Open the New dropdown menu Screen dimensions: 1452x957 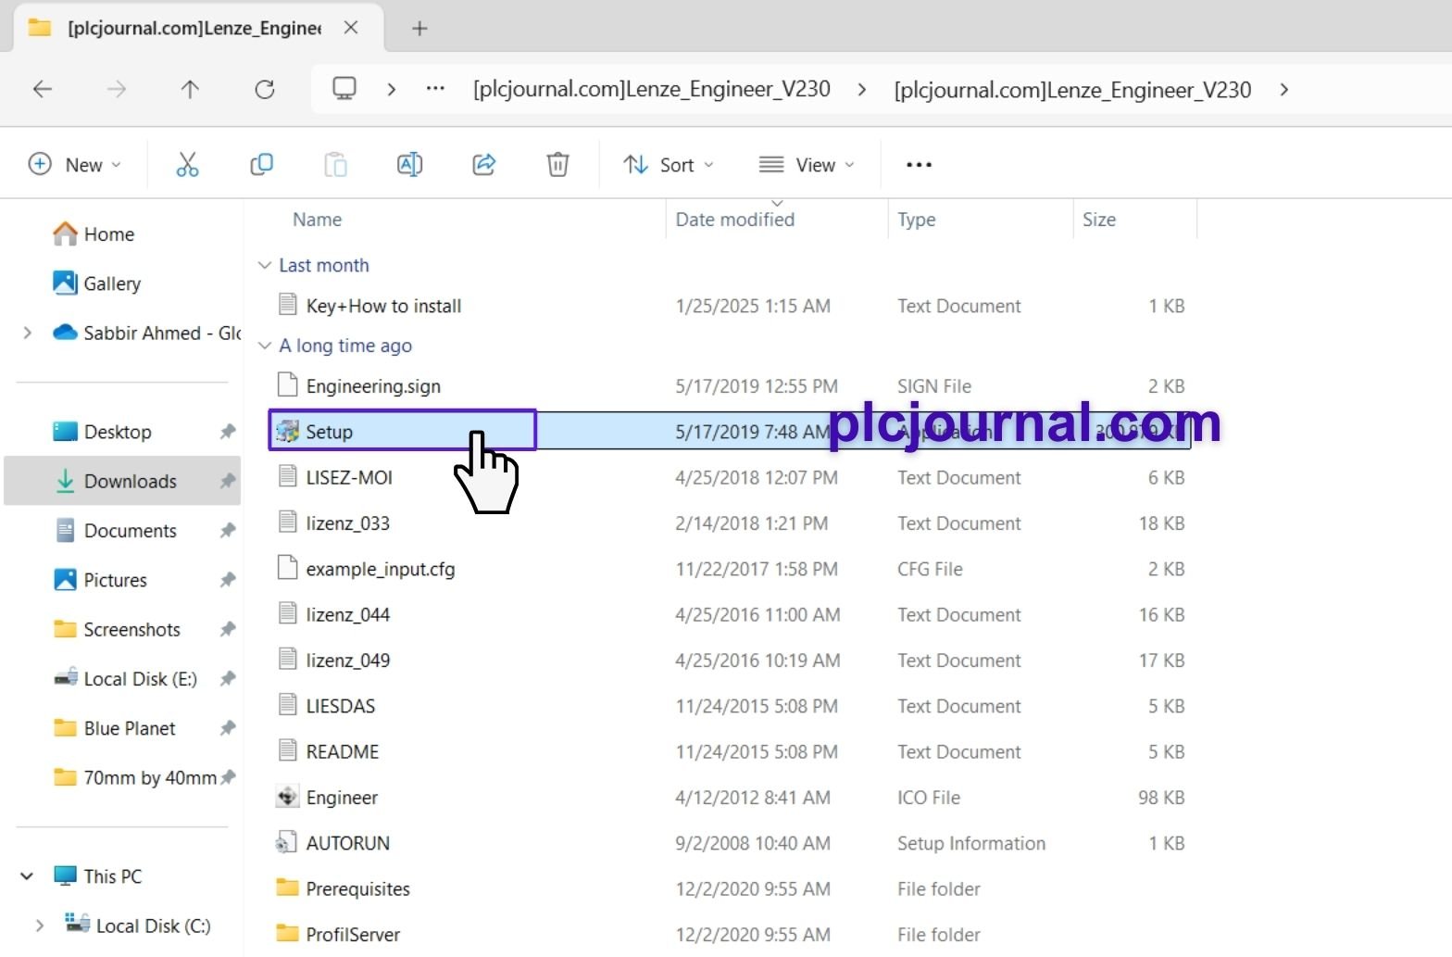click(x=75, y=165)
